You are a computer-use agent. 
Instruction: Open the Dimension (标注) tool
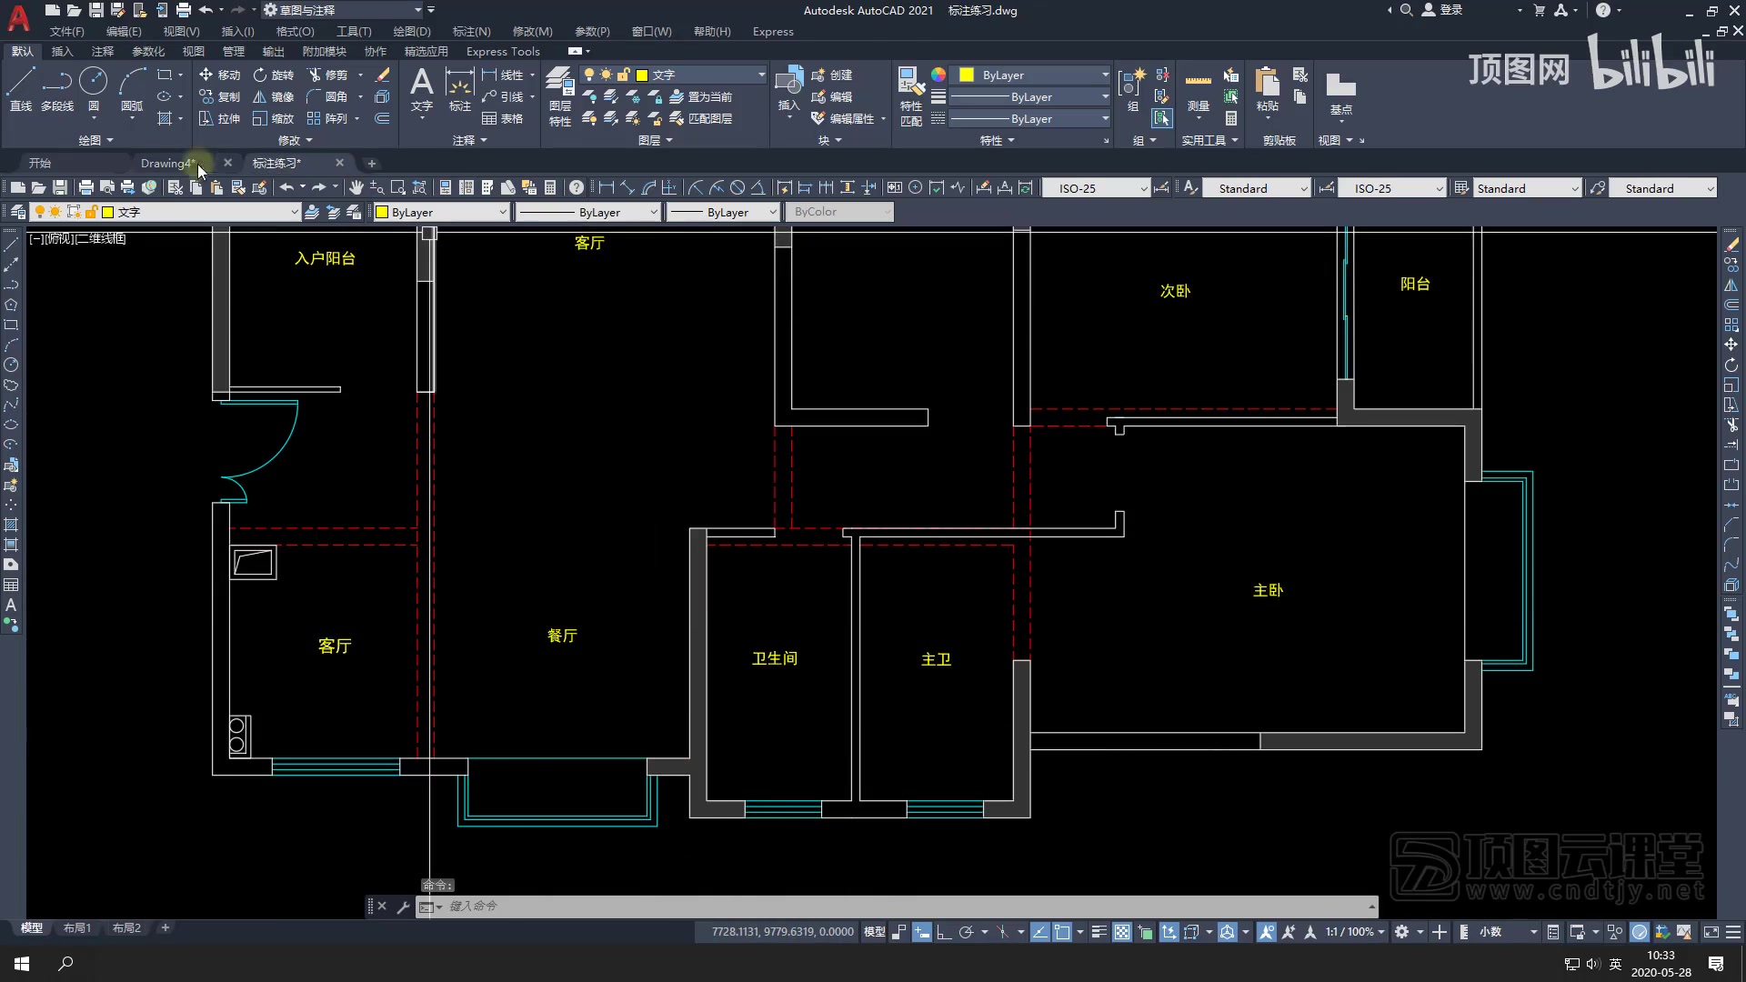(x=460, y=89)
